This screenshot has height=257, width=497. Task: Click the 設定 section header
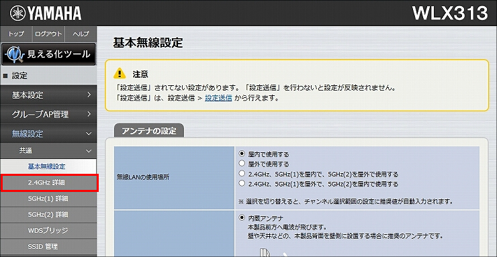[x=48, y=76]
